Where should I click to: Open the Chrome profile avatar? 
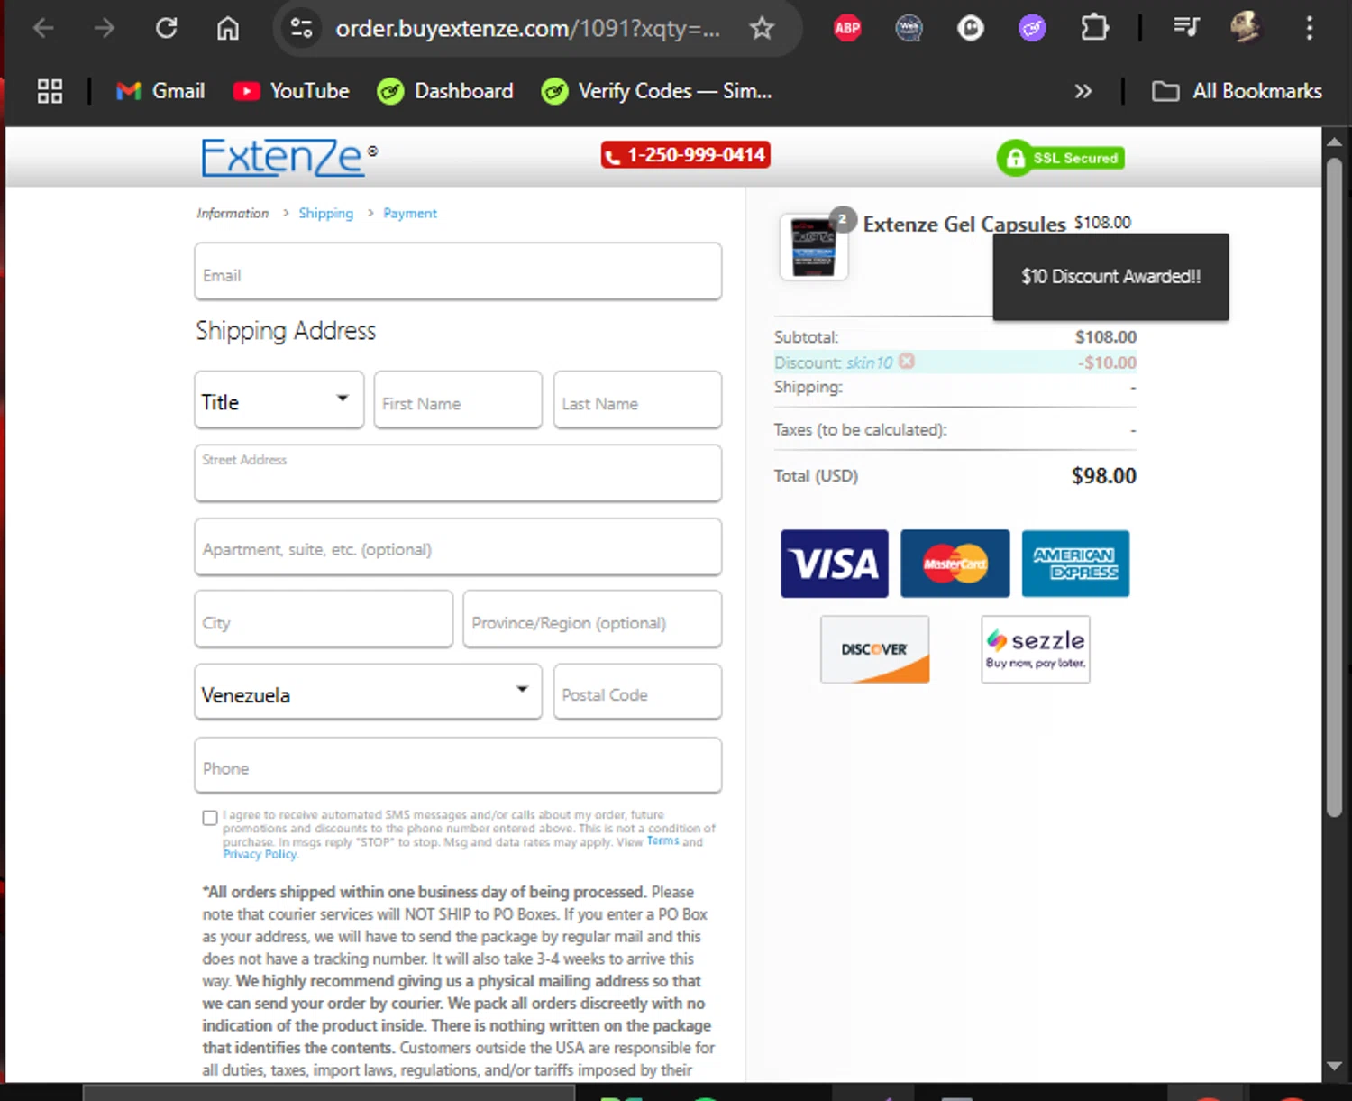1247,28
